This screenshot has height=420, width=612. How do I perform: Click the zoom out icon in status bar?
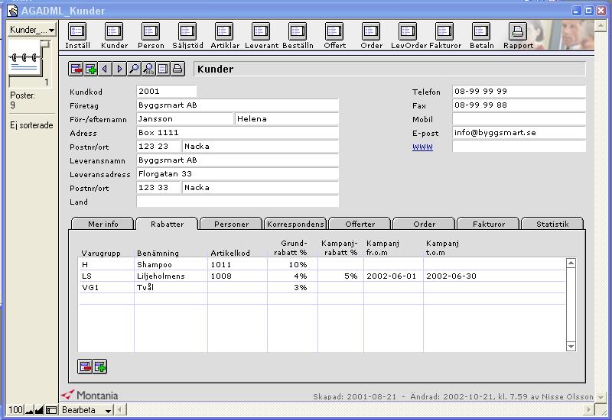tap(30, 411)
